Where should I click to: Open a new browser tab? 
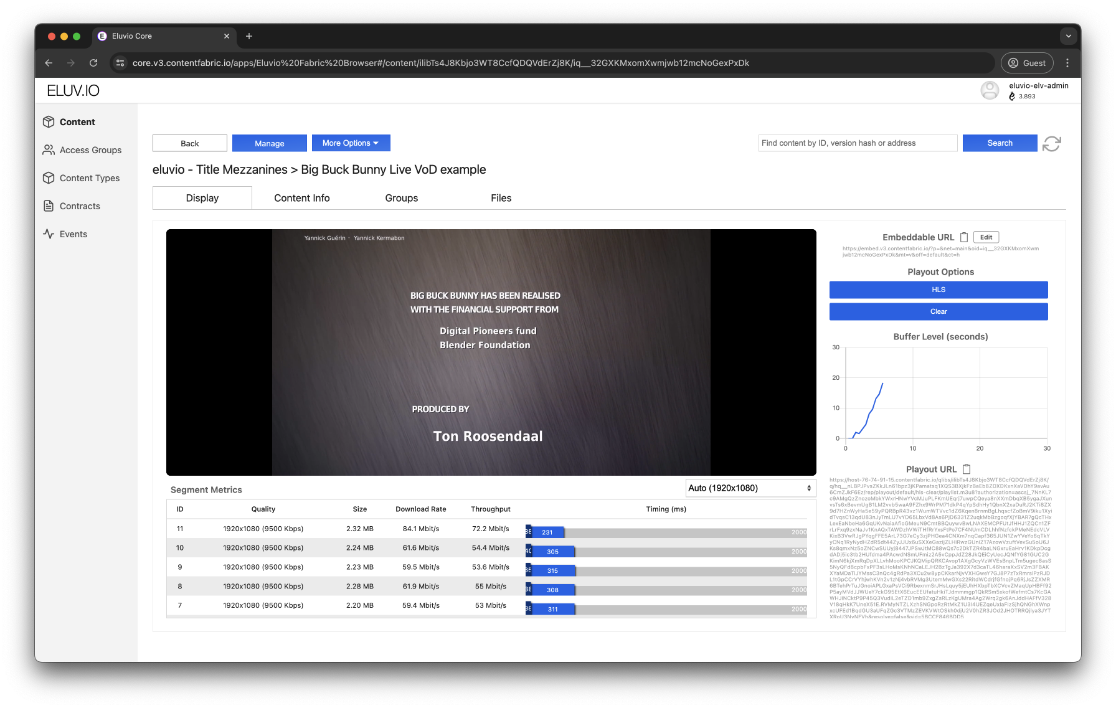tap(249, 36)
